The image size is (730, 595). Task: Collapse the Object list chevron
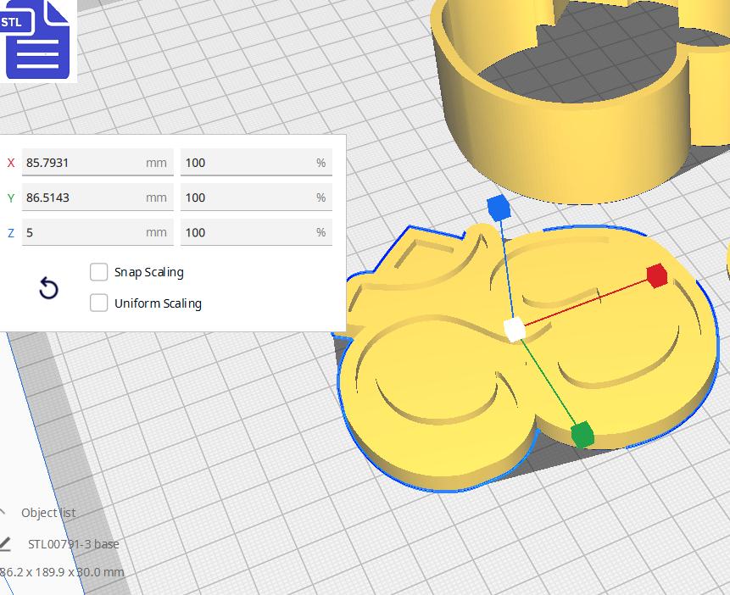click(3, 512)
